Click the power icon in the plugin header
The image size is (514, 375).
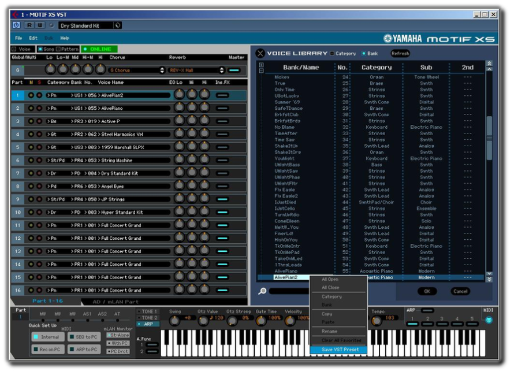point(16,25)
